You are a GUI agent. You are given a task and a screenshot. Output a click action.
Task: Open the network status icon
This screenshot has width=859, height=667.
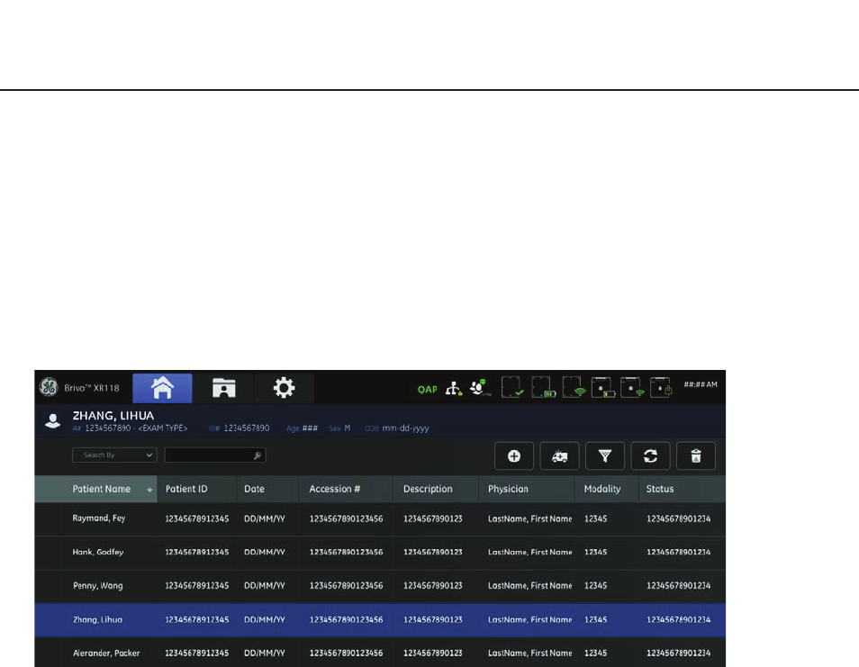[453, 388]
